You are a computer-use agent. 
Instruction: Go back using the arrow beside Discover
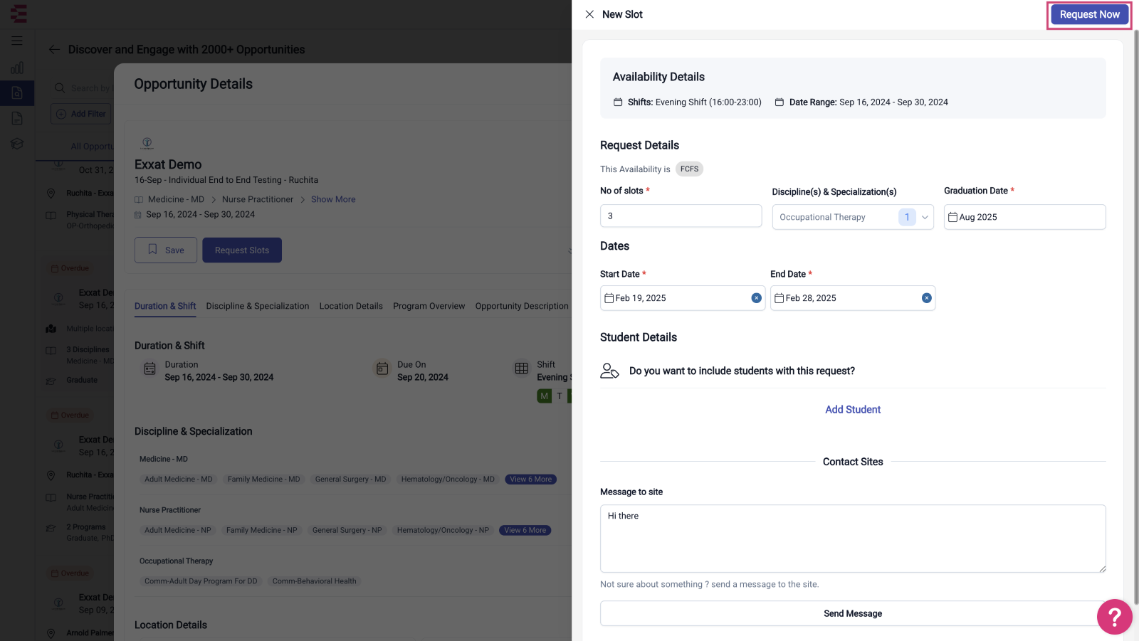tap(54, 50)
